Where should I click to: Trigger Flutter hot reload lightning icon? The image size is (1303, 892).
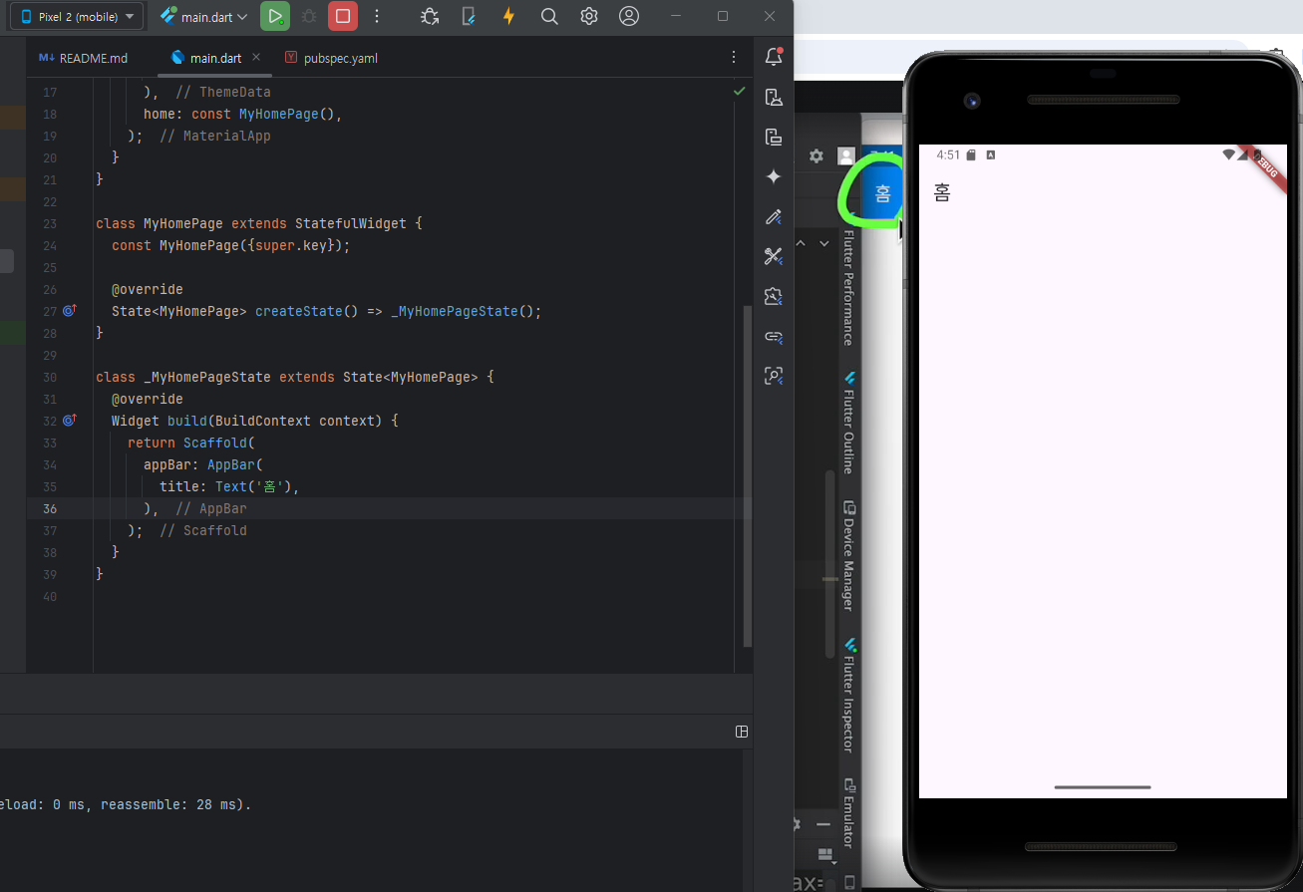509,16
